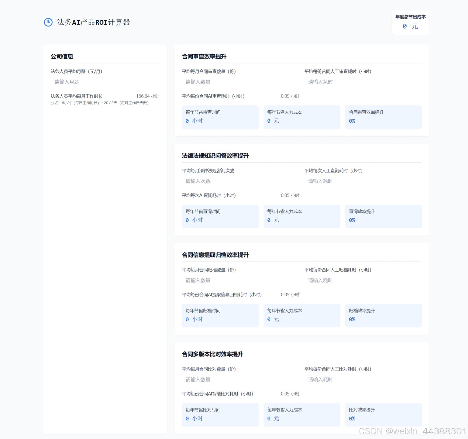The image size is (468, 439).
Task: Click the 0.05 小时 value for AI审查耗时
Action: point(290,96)
